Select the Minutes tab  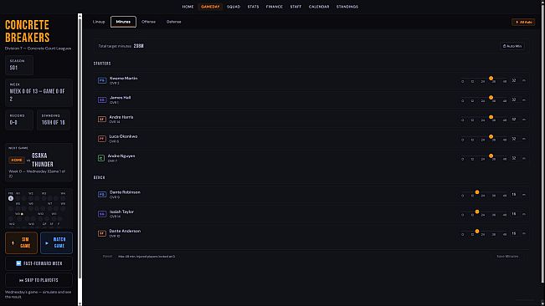pos(123,22)
